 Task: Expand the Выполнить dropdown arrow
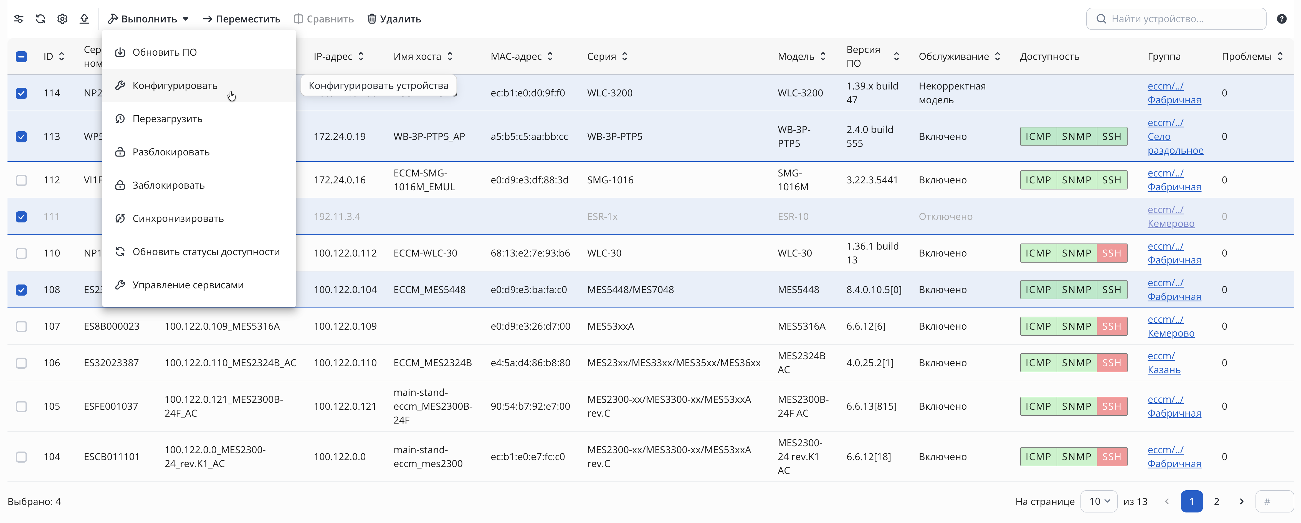click(186, 19)
